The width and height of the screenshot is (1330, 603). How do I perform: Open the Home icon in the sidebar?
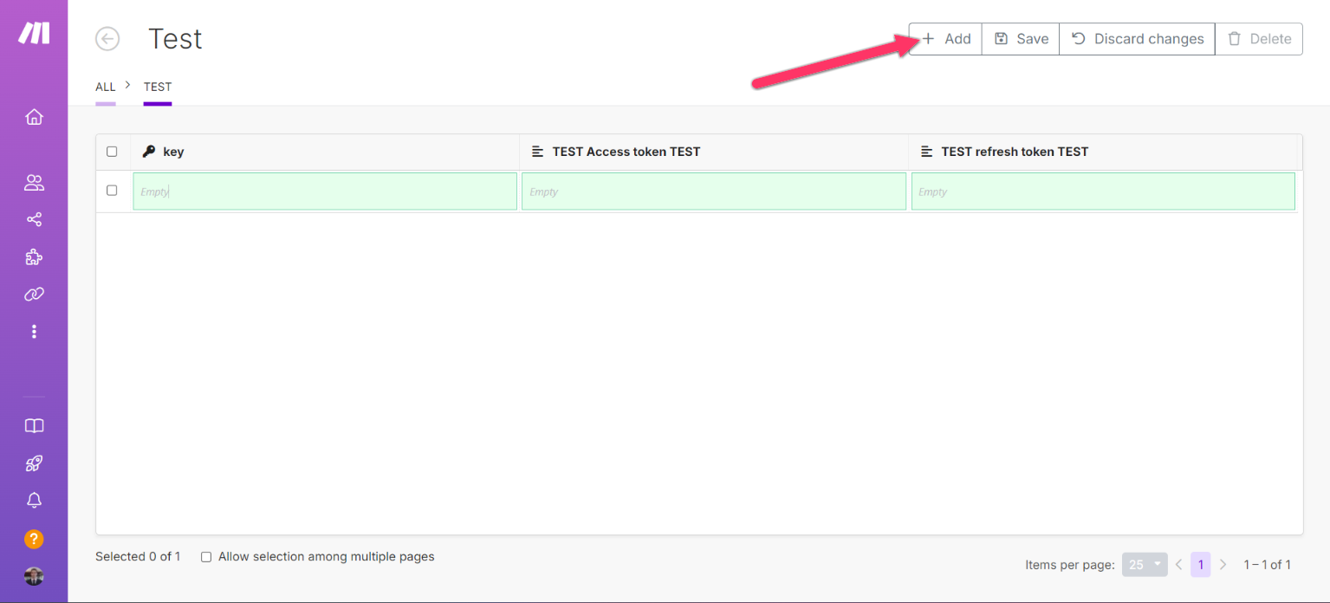point(34,117)
